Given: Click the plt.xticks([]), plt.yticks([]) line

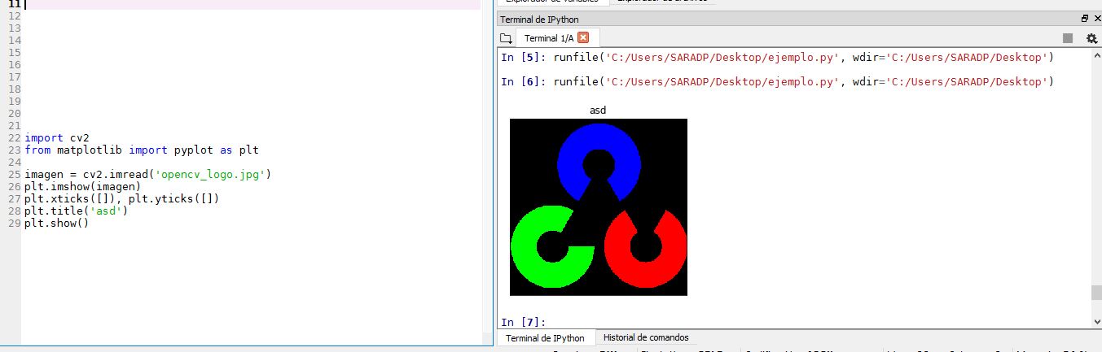Looking at the screenshot, I should coord(122,198).
